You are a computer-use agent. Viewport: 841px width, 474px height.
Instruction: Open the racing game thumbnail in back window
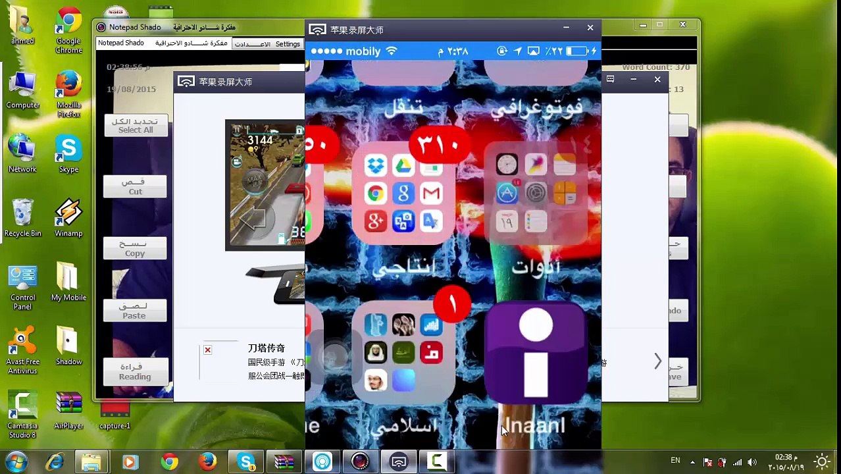pos(265,185)
